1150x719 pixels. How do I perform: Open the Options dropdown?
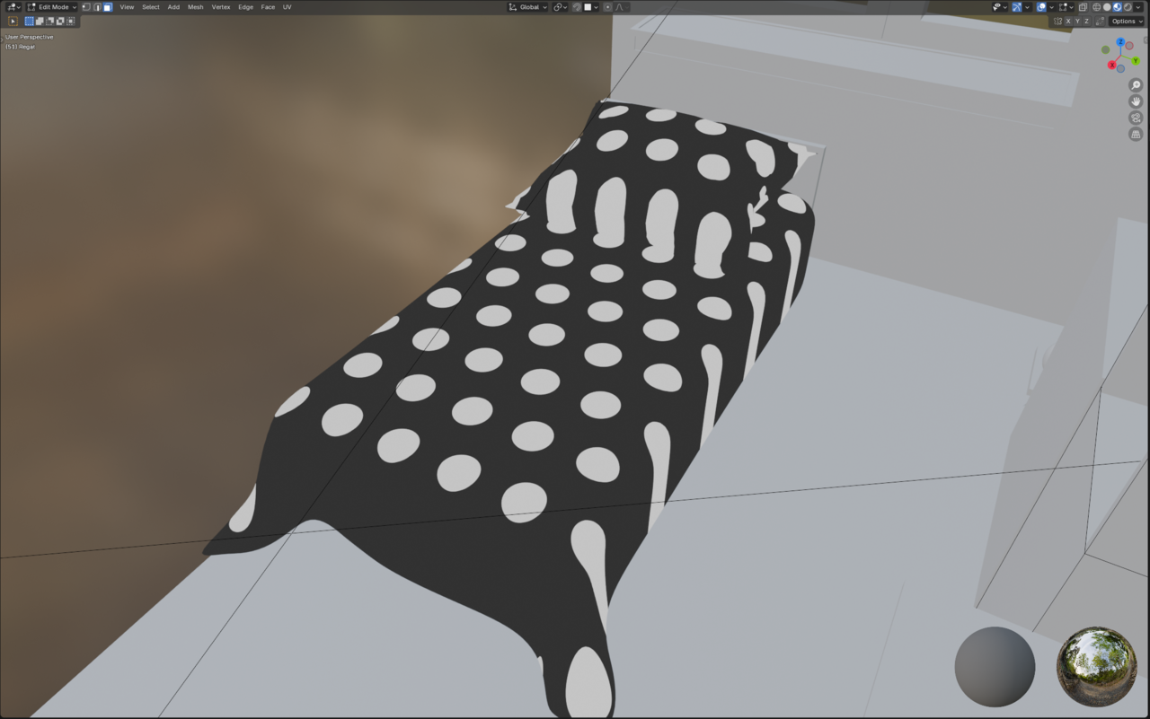(x=1127, y=21)
